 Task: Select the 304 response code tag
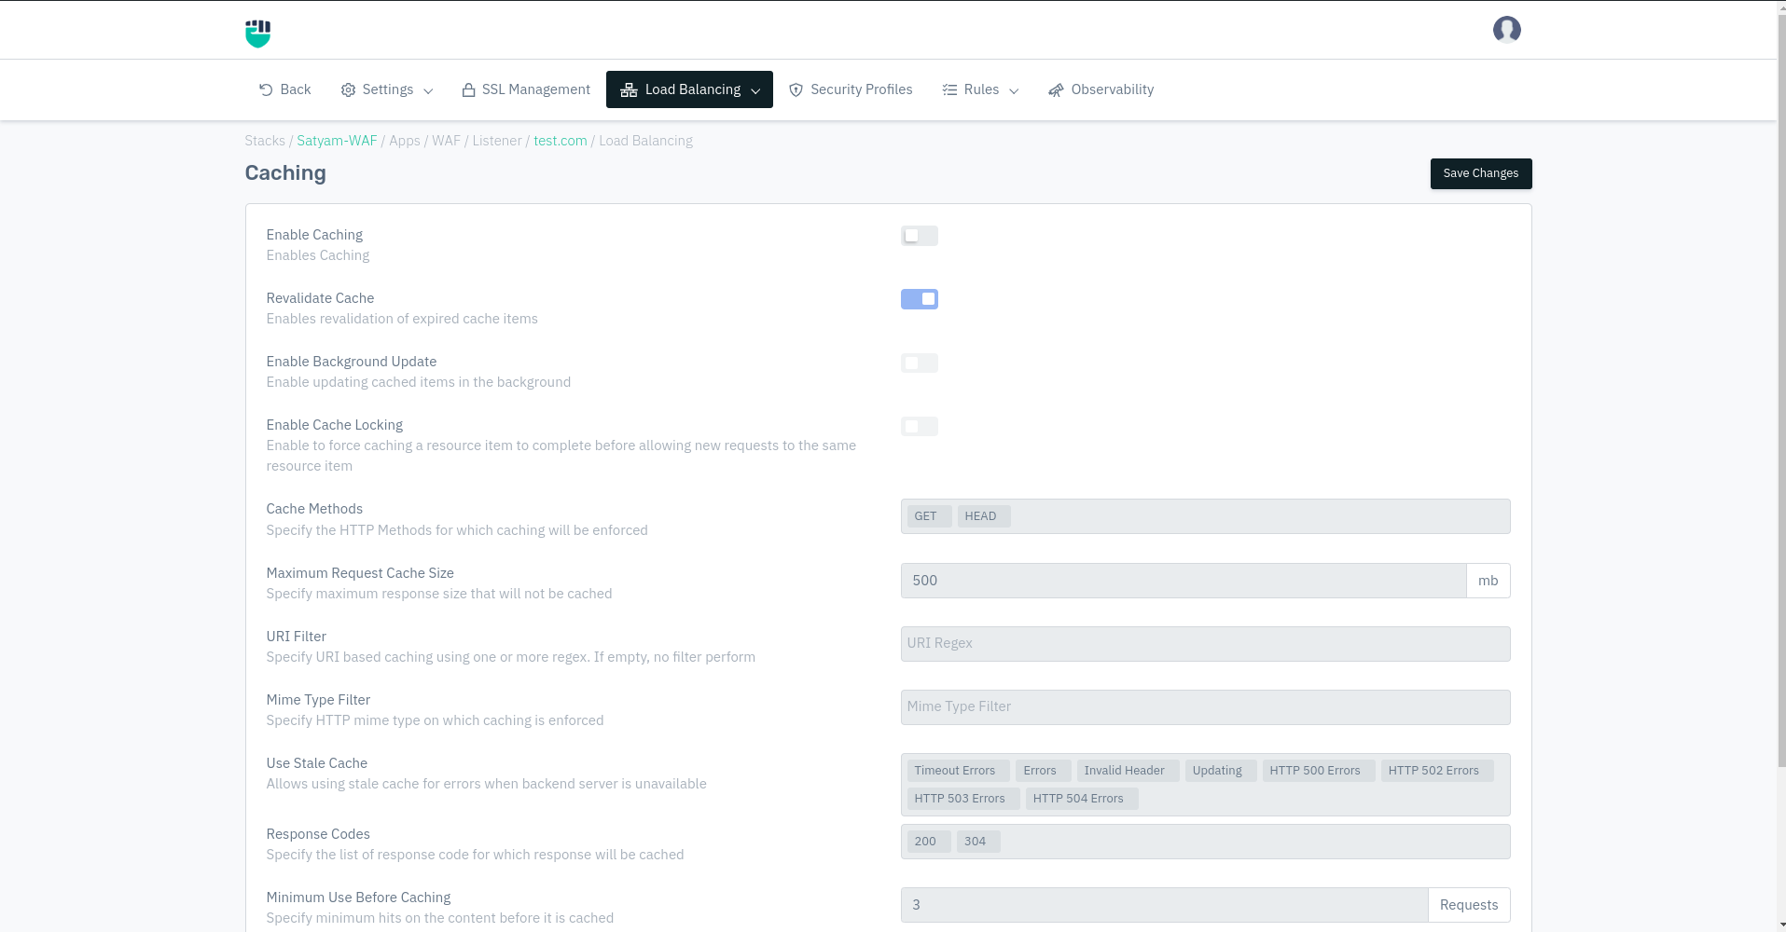tap(979, 842)
